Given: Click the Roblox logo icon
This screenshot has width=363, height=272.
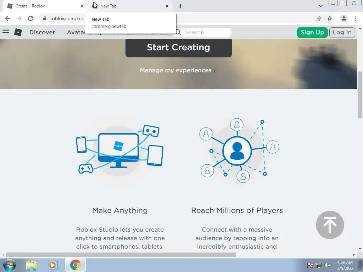Looking at the screenshot, I should (18, 32).
